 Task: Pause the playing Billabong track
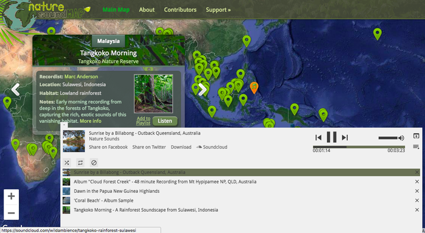332,137
